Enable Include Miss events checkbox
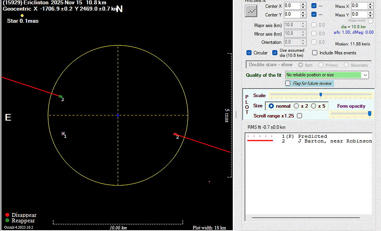The height and width of the screenshot is (231, 381). tap(315, 53)
